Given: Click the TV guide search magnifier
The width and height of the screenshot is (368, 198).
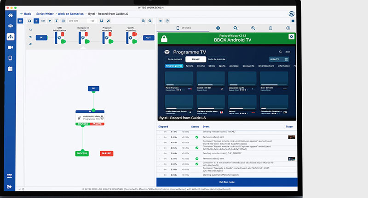Looking at the screenshot, I should [280, 52].
